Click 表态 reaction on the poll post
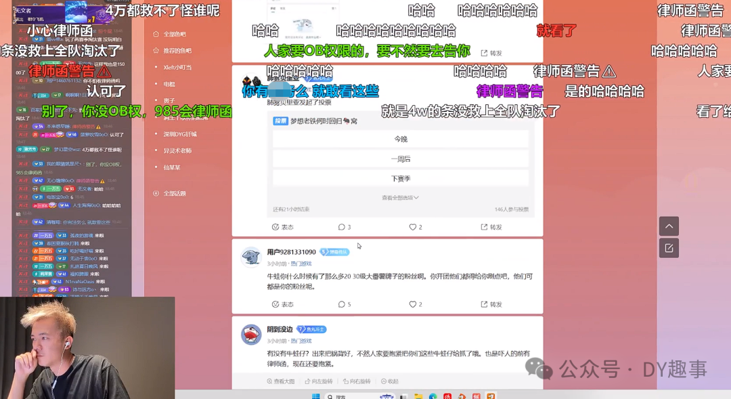731x399 pixels. point(282,227)
